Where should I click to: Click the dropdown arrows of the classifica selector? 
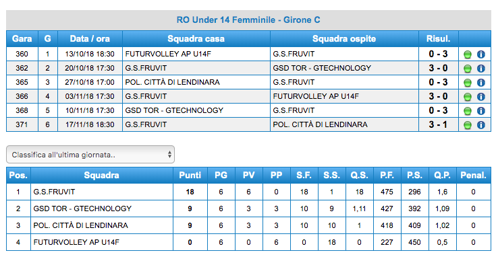[169, 155]
